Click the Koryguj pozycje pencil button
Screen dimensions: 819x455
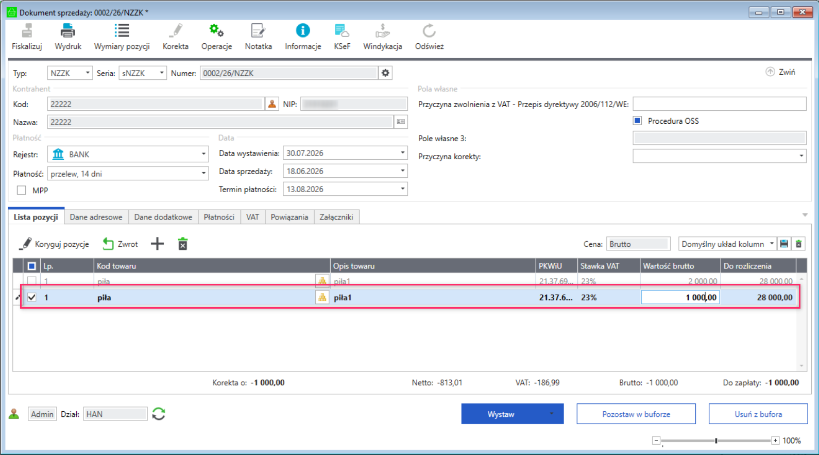pos(54,244)
